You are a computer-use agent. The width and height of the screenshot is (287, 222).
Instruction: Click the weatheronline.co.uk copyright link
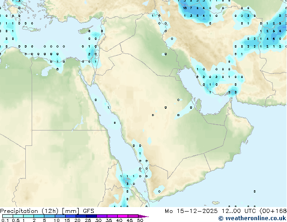(x=252, y=218)
